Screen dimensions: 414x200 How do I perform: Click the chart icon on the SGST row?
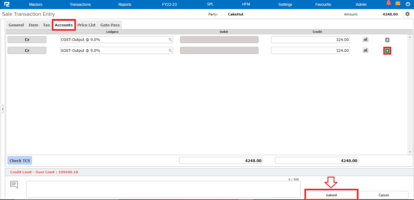pos(365,50)
